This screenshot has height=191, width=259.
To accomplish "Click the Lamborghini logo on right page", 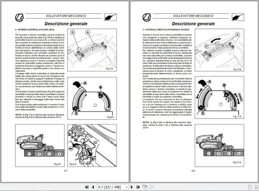I will click(x=147, y=18).
